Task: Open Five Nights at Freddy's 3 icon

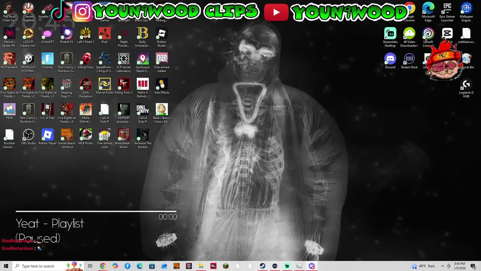Action: 47,88
